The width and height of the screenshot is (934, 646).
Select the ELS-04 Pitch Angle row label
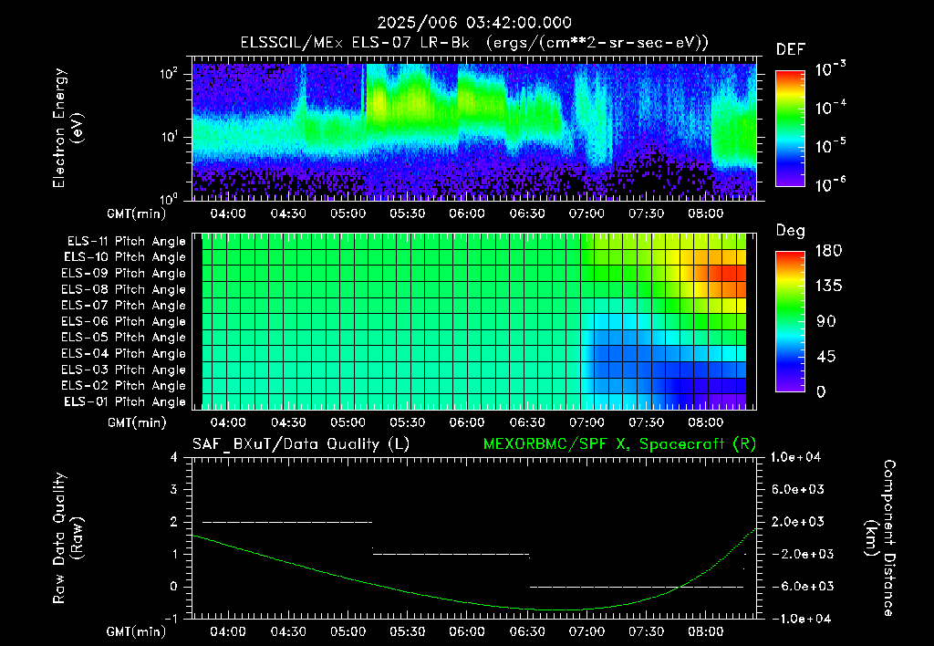click(x=124, y=354)
